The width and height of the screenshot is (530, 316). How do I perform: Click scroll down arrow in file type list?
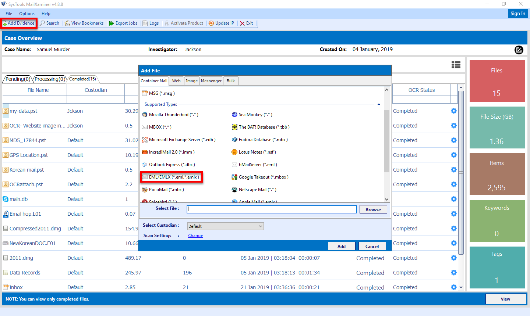[x=386, y=200]
